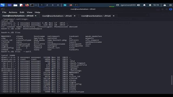Image resolution: width=173 pixels, height=97 pixels.
Task: Lock the screen with padlock icon
Action: pos(165,5)
